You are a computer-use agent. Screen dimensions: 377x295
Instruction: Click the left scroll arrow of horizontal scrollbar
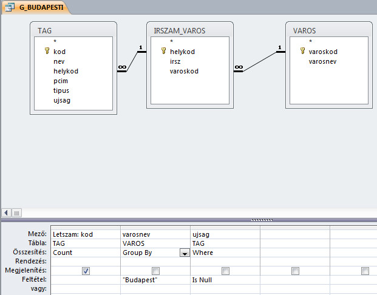click(7, 212)
